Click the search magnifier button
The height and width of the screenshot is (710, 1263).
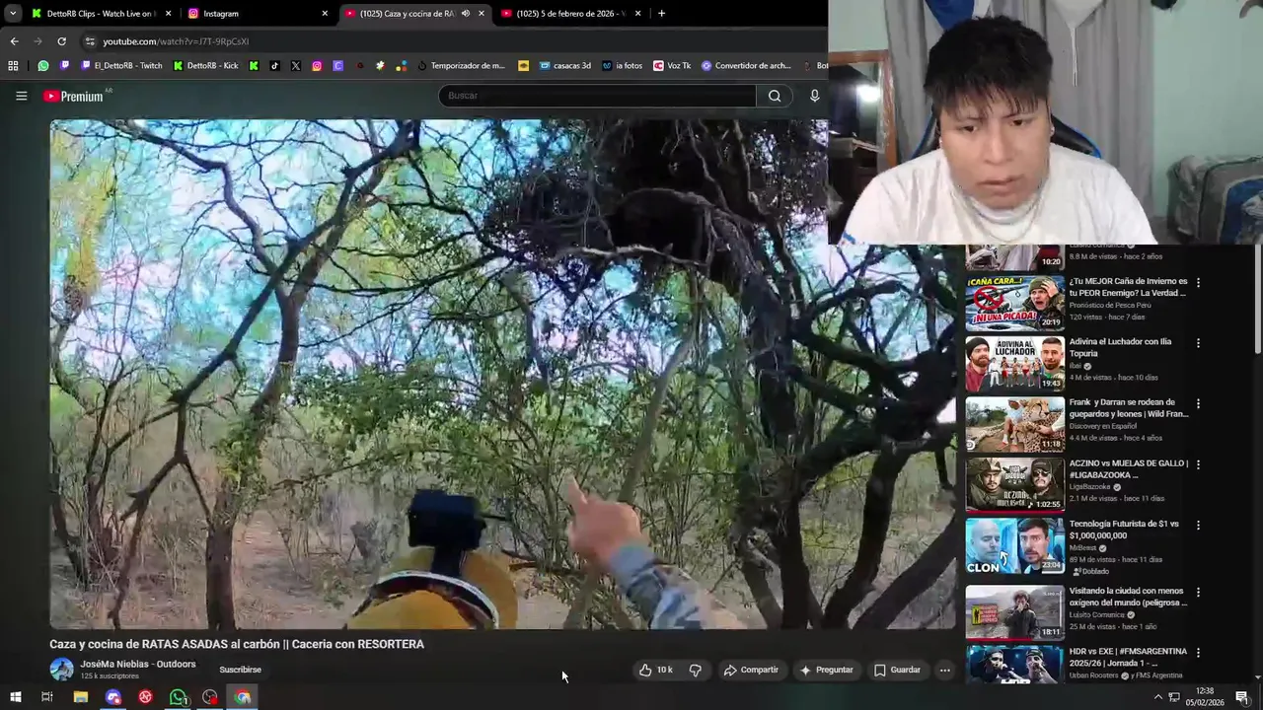775,96
